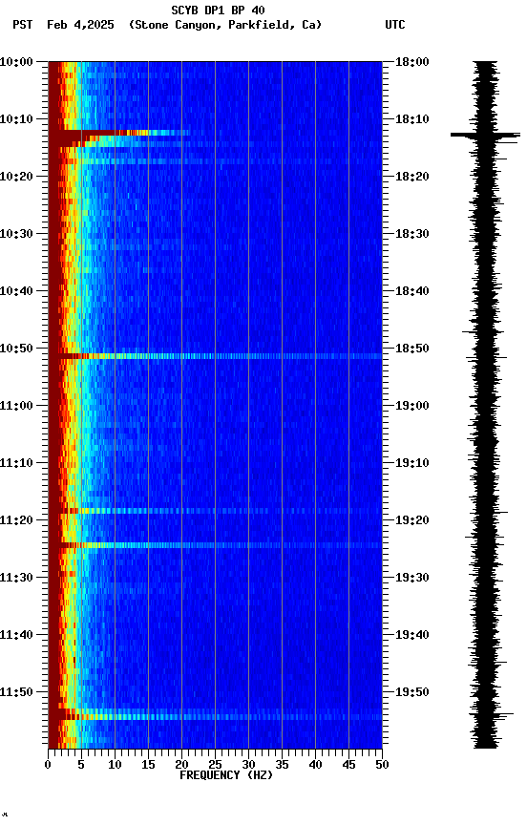Viewport: 527px width, 825px height.
Task: Click the '10' frequency axis label
Action: pyautogui.click(x=115, y=765)
